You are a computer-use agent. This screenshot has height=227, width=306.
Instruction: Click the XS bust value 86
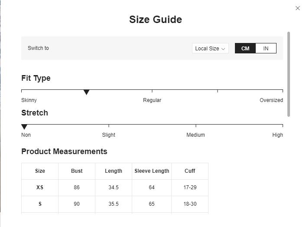[x=77, y=188]
